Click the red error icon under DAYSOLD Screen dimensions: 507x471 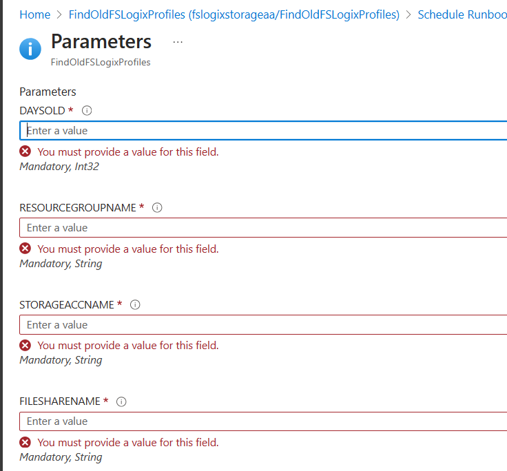(x=25, y=151)
